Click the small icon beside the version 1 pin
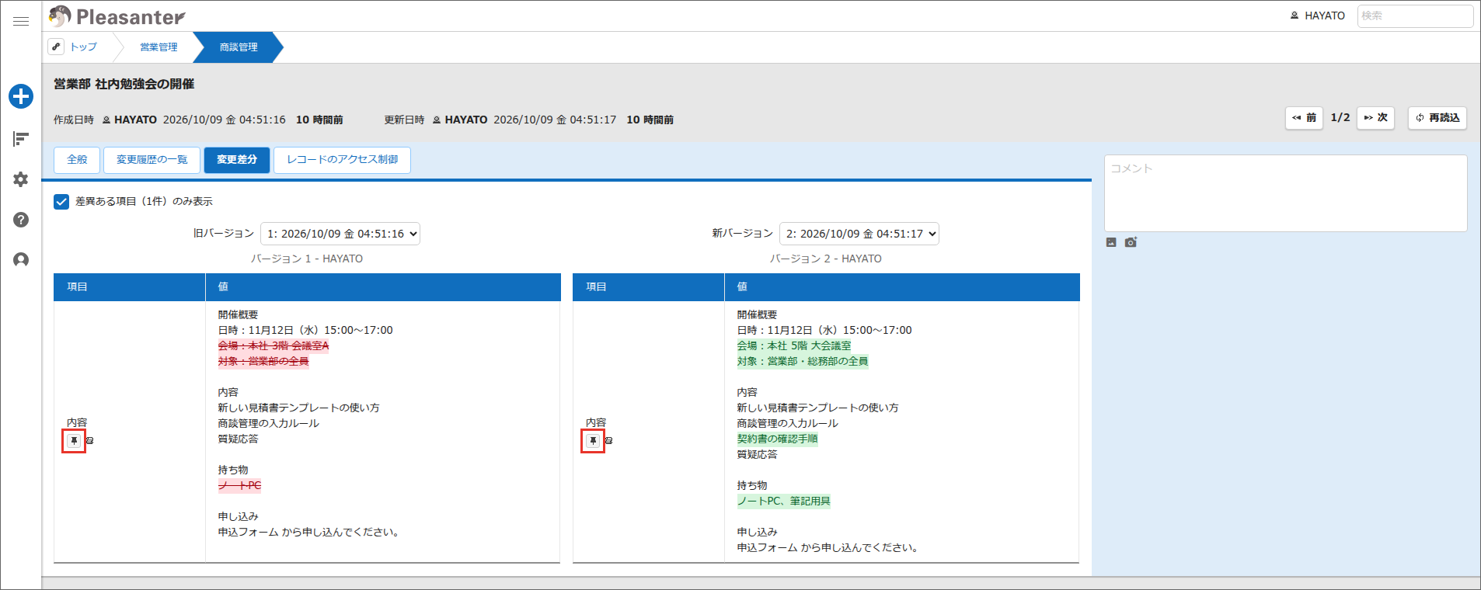This screenshot has height=590, width=1481. tap(89, 440)
